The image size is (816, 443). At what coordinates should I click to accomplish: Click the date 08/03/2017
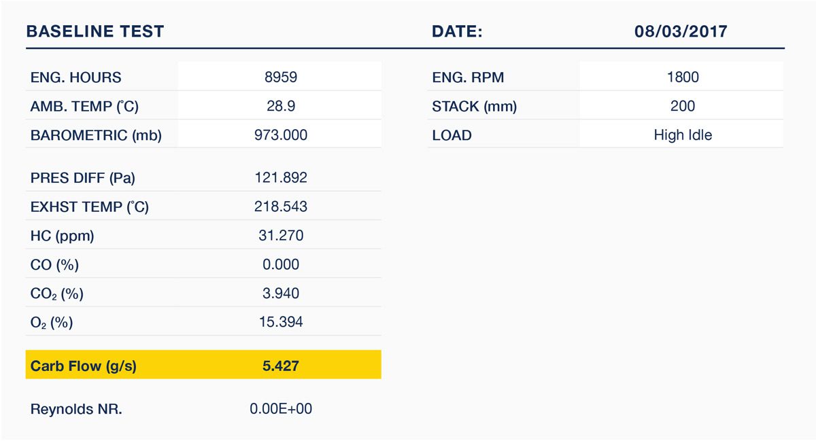coord(681,32)
